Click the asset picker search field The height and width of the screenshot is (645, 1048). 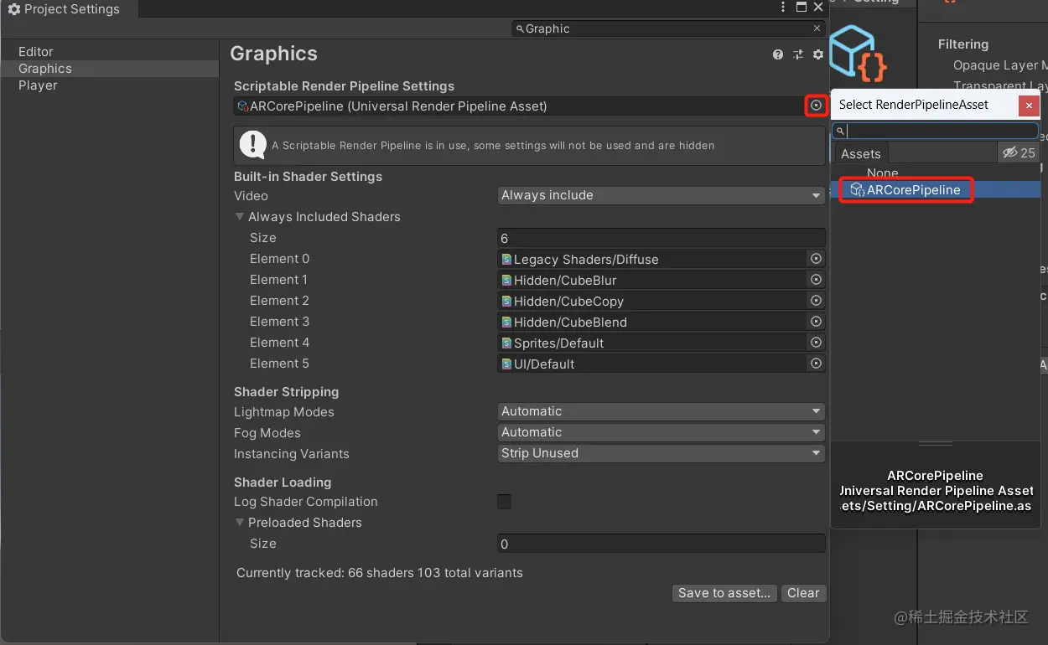coord(935,131)
